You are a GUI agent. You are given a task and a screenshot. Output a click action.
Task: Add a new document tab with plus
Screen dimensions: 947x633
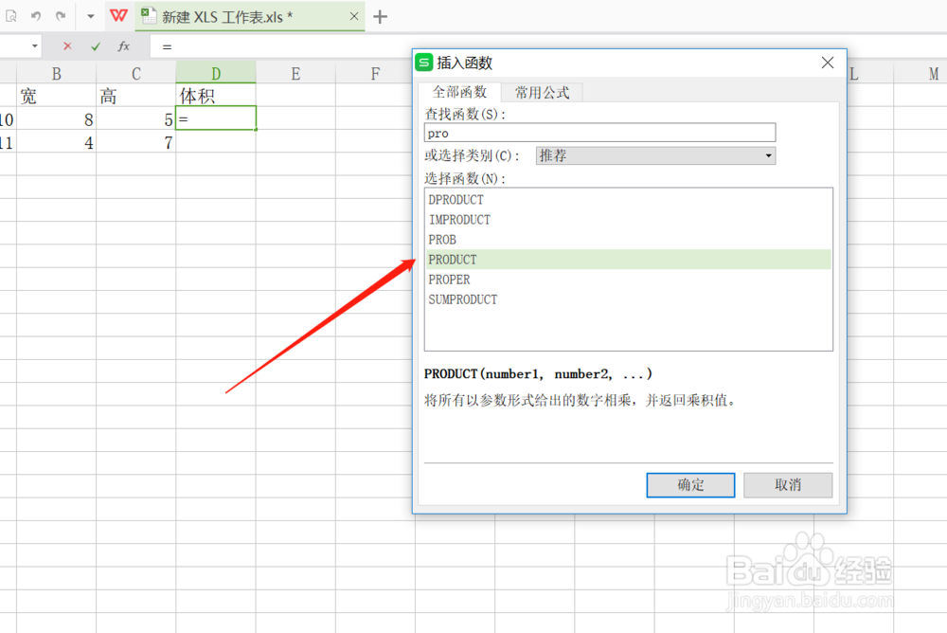(x=380, y=17)
